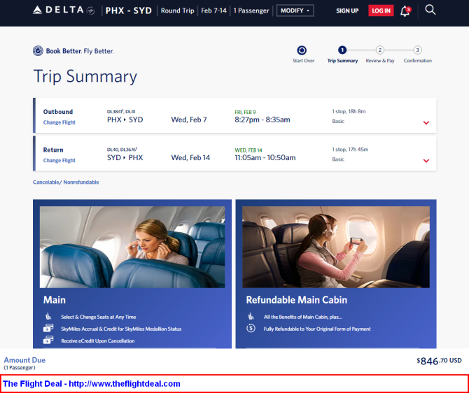This screenshot has height=393, width=469.
Task: Open the Cancelable/ Nonrefundable link
Action: (x=66, y=183)
